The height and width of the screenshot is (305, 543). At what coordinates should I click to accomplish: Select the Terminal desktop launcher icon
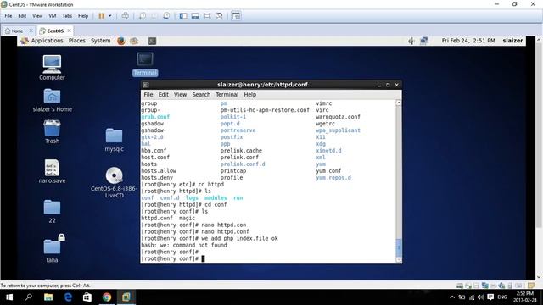(x=145, y=64)
